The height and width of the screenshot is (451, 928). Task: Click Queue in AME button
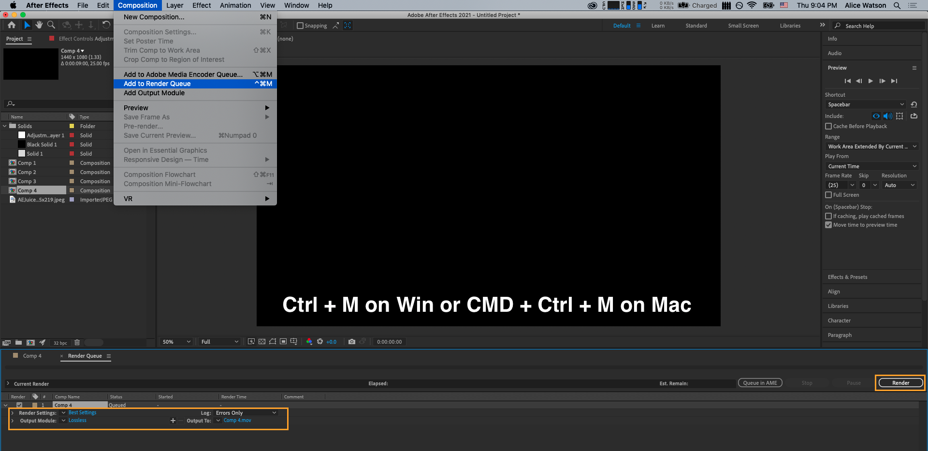[760, 383]
